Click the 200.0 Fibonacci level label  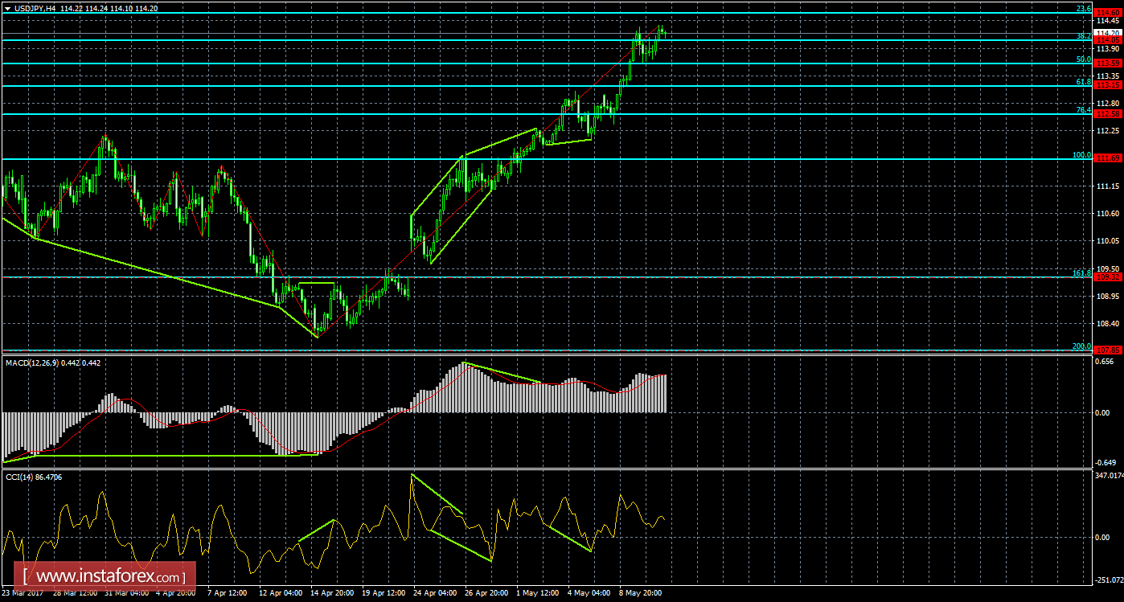tap(1081, 346)
